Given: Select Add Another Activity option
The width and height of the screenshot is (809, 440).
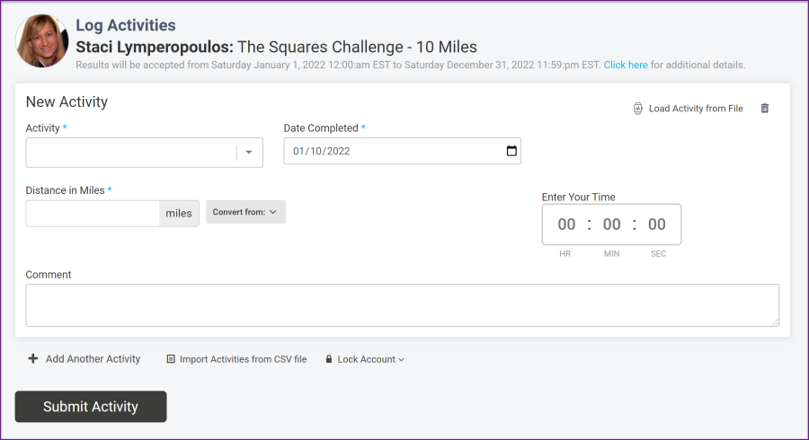Looking at the screenshot, I should tap(93, 359).
